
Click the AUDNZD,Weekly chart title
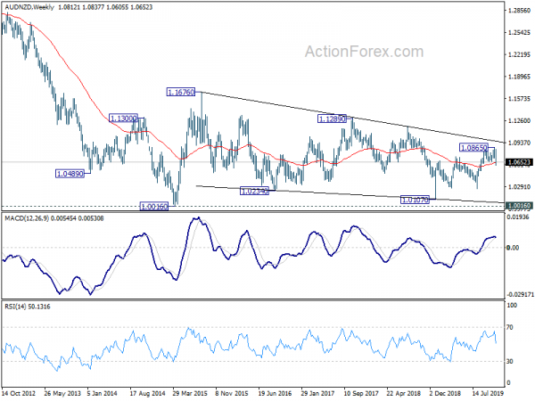[29, 7]
